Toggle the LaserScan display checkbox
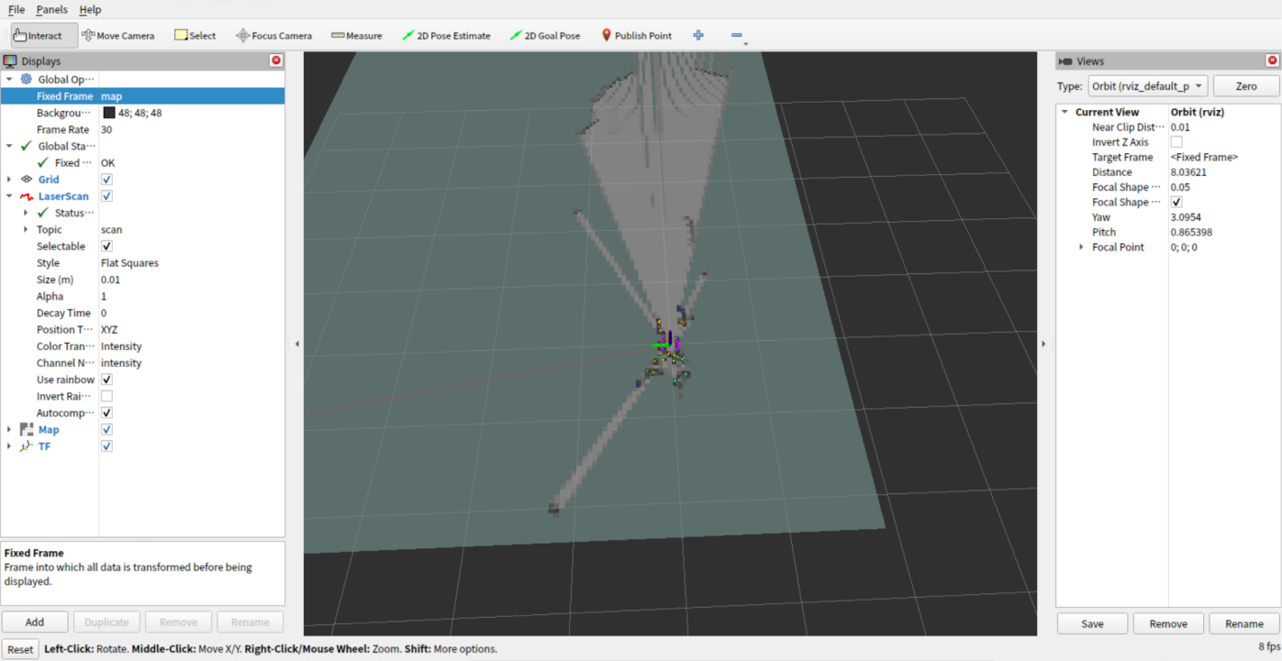This screenshot has width=1282, height=661. coord(106,196)
